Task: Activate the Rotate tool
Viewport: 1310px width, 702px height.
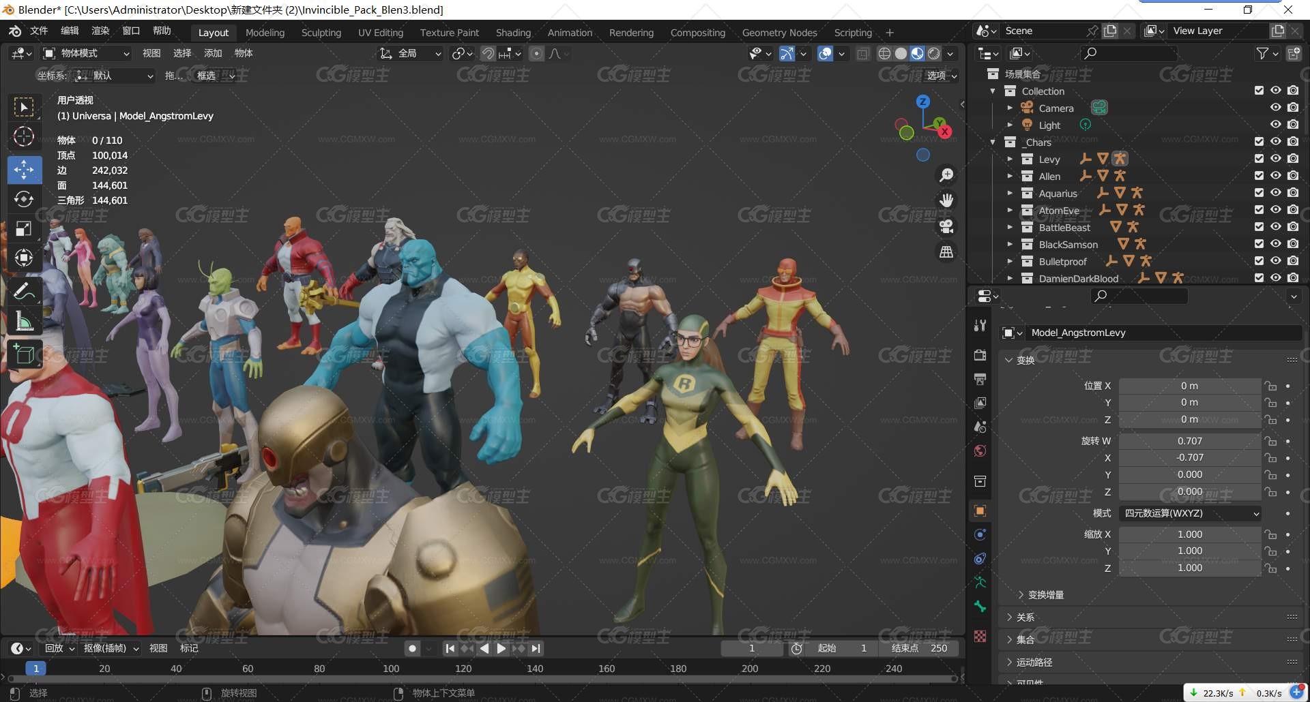Action: (24, 198)
